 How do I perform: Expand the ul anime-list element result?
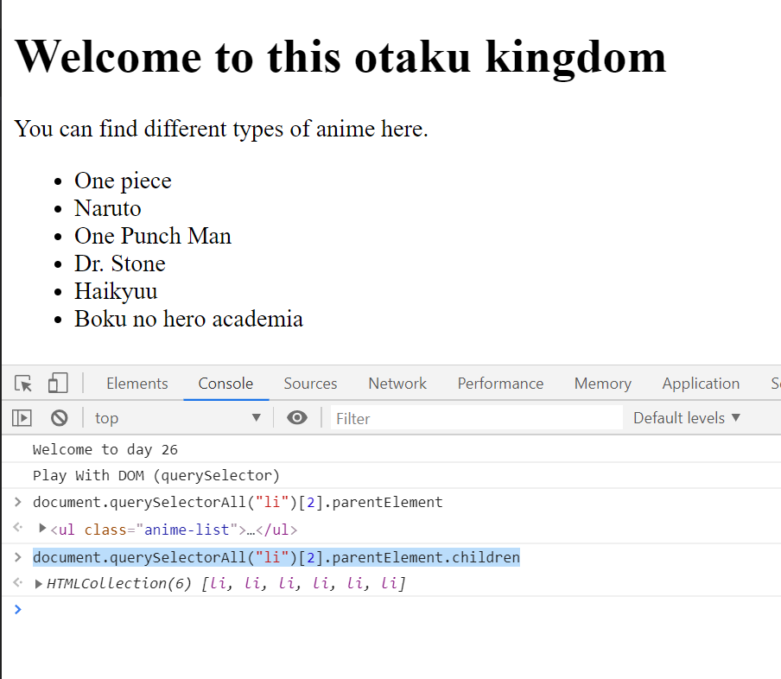pyautogui.click(x=43, y=528)
